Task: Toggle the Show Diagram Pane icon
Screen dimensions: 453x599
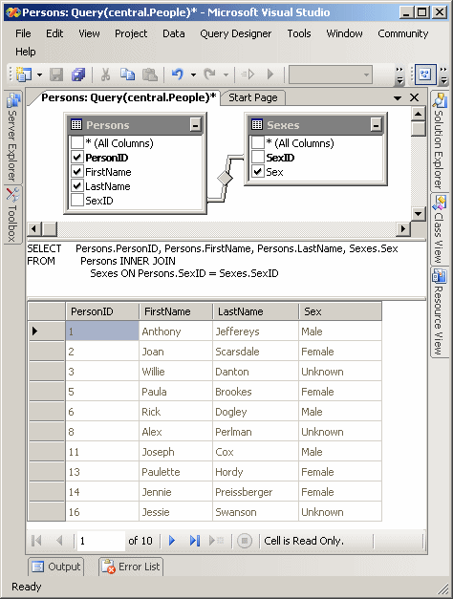Action: point(425,75)
